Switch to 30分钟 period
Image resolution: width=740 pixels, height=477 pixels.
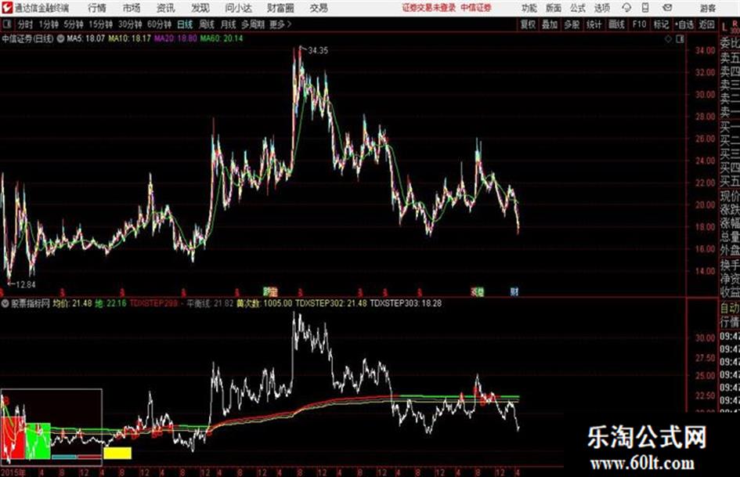tap(130, 24)
